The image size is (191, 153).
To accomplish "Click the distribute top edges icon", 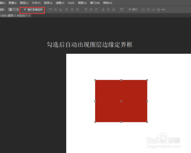I will pyautogui.click(x=86, y=10).
